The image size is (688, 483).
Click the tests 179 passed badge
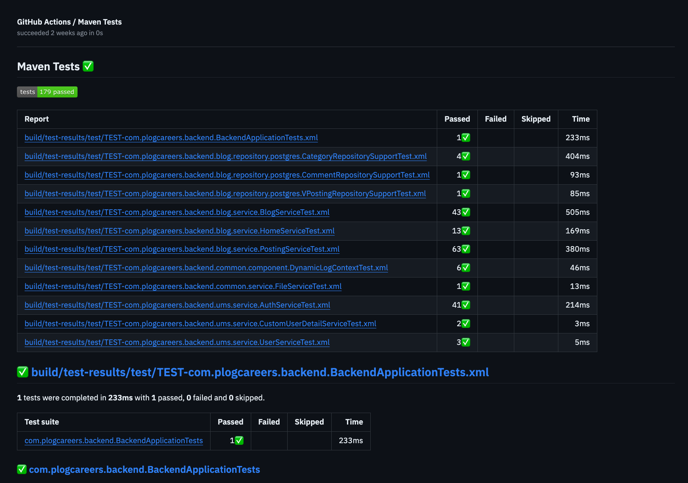[x=47, y=92]
